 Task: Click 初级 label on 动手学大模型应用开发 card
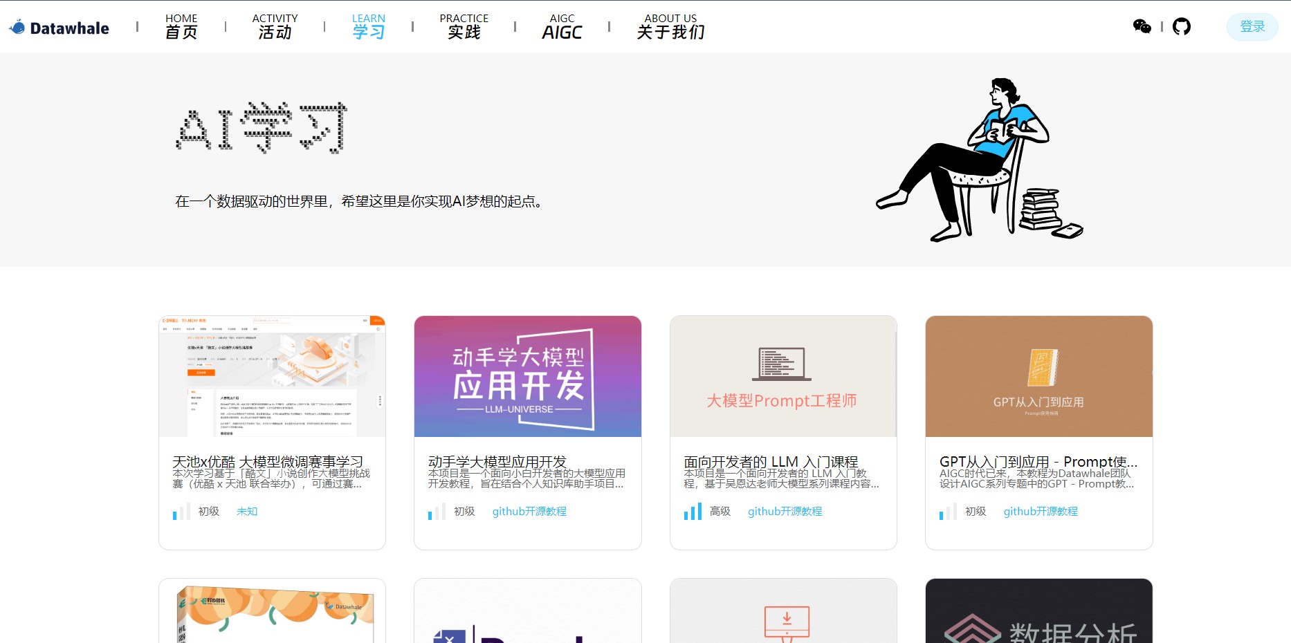point(464,512)
